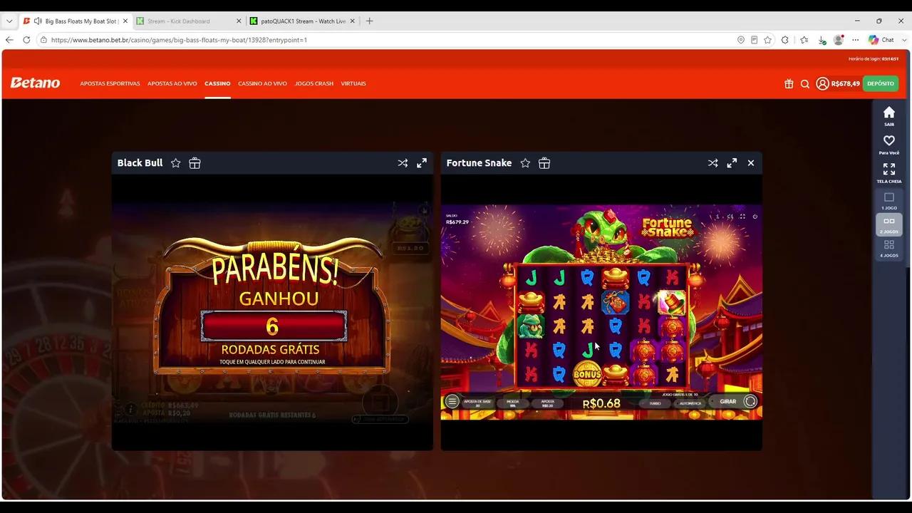912x513 pixels.
Task: Open a new browser tab
Action: [x=369, y=21]
